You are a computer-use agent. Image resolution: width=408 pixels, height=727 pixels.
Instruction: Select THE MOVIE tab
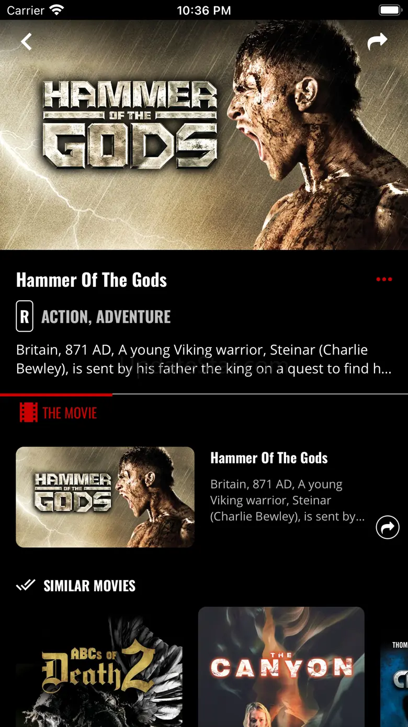coord(59,413)
